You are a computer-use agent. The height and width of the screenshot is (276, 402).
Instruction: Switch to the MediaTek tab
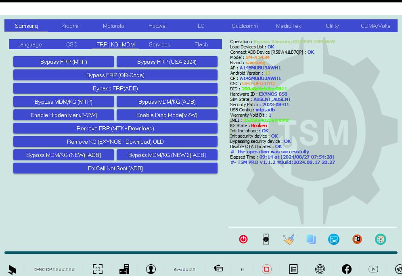(x=289, y=26)
